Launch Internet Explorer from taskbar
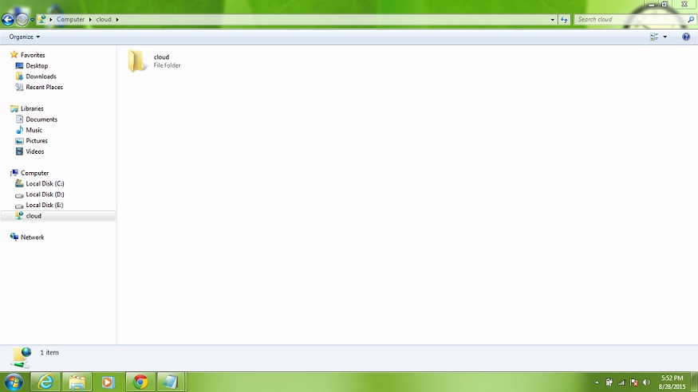This screenshot has width=698, height=392. (x=45, y=382)
